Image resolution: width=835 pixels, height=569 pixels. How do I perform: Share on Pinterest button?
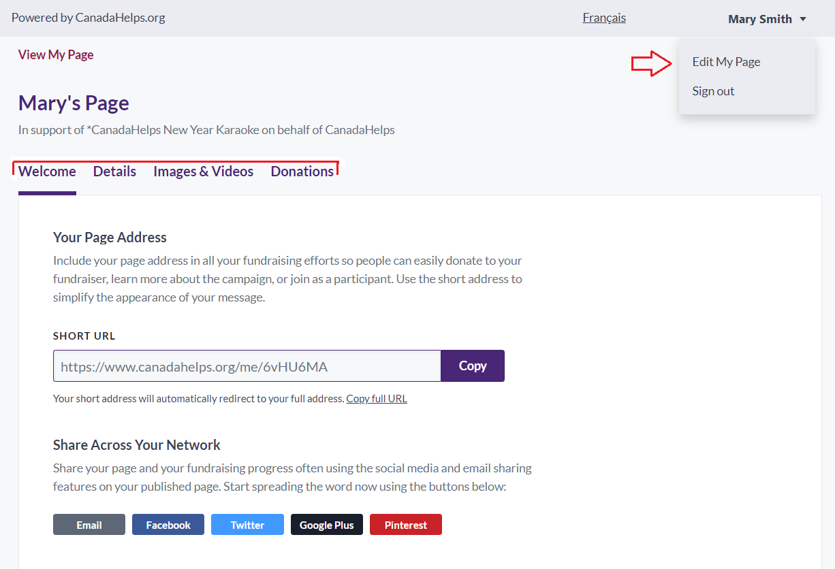(x=406, y=525)
